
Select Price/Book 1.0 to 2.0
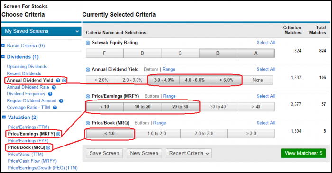157,134
